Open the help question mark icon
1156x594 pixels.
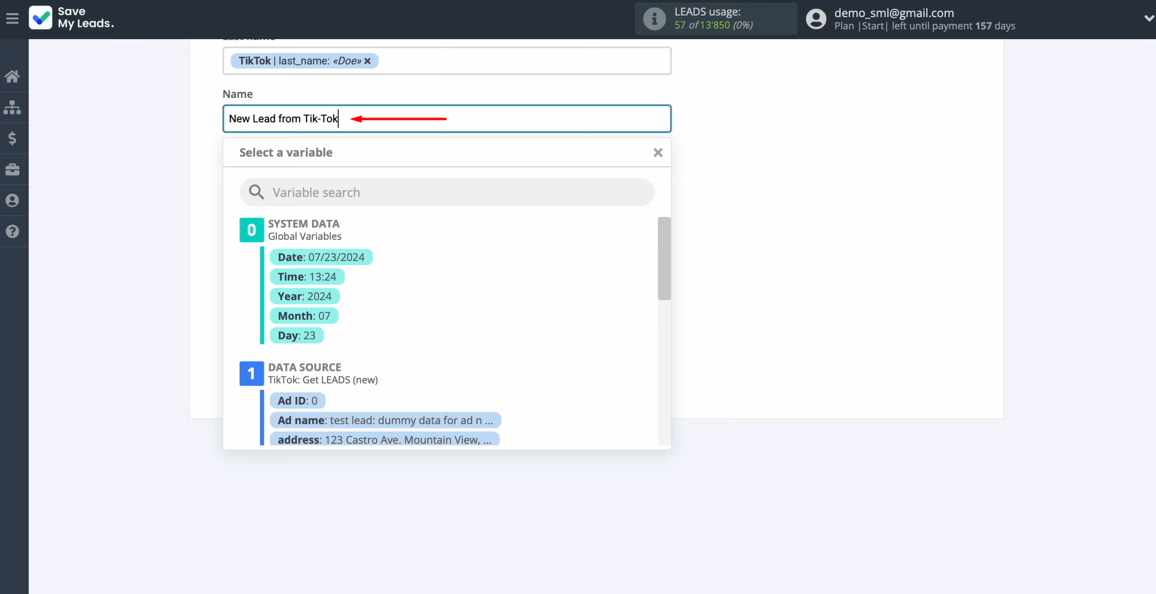coord(12,231)
